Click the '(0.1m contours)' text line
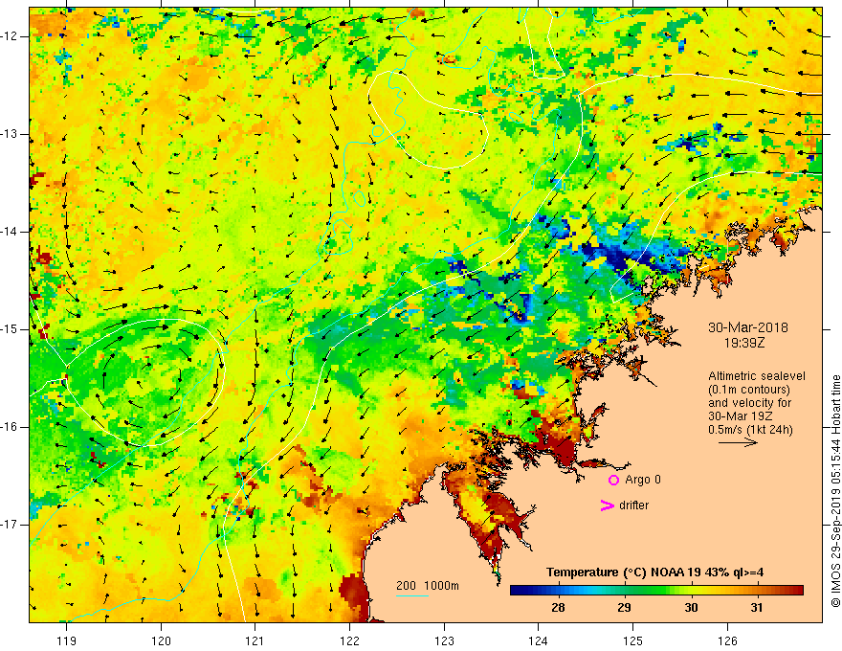Image resolution: width=842 pixels, height=651 pixels. point(748,390)
